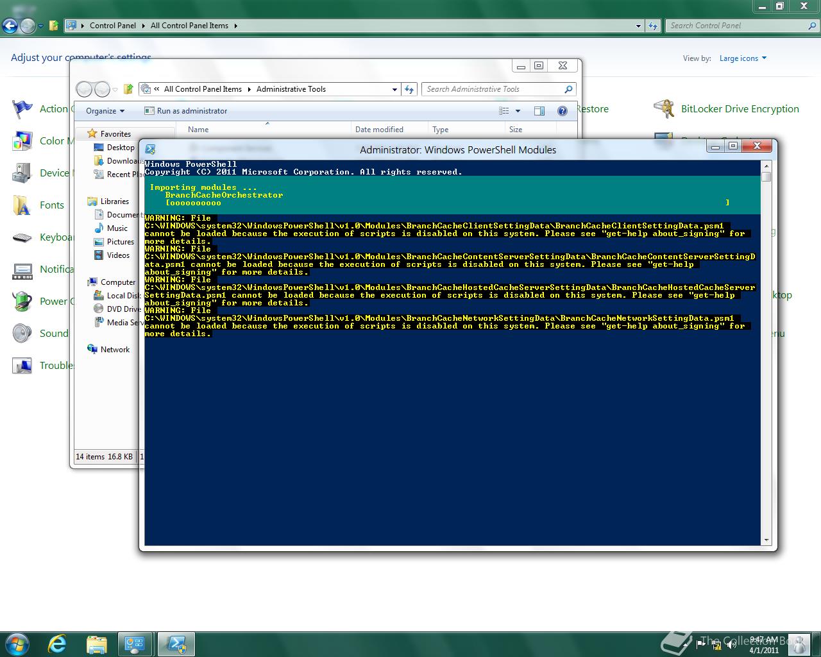The width and height of the screenshot is (821, 657).
Task: Open the Up folder button in Administrative Tools
Action: [x=128, y=89]
